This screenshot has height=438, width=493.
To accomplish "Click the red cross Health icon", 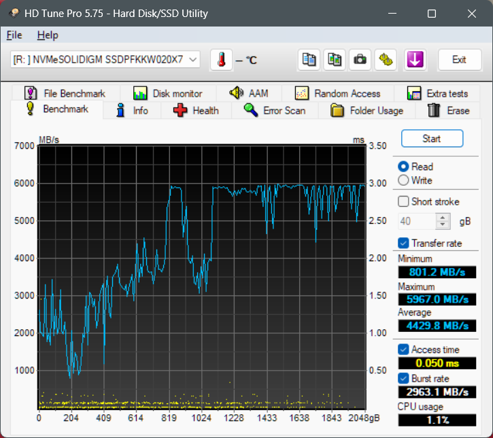I will point(180,110).
